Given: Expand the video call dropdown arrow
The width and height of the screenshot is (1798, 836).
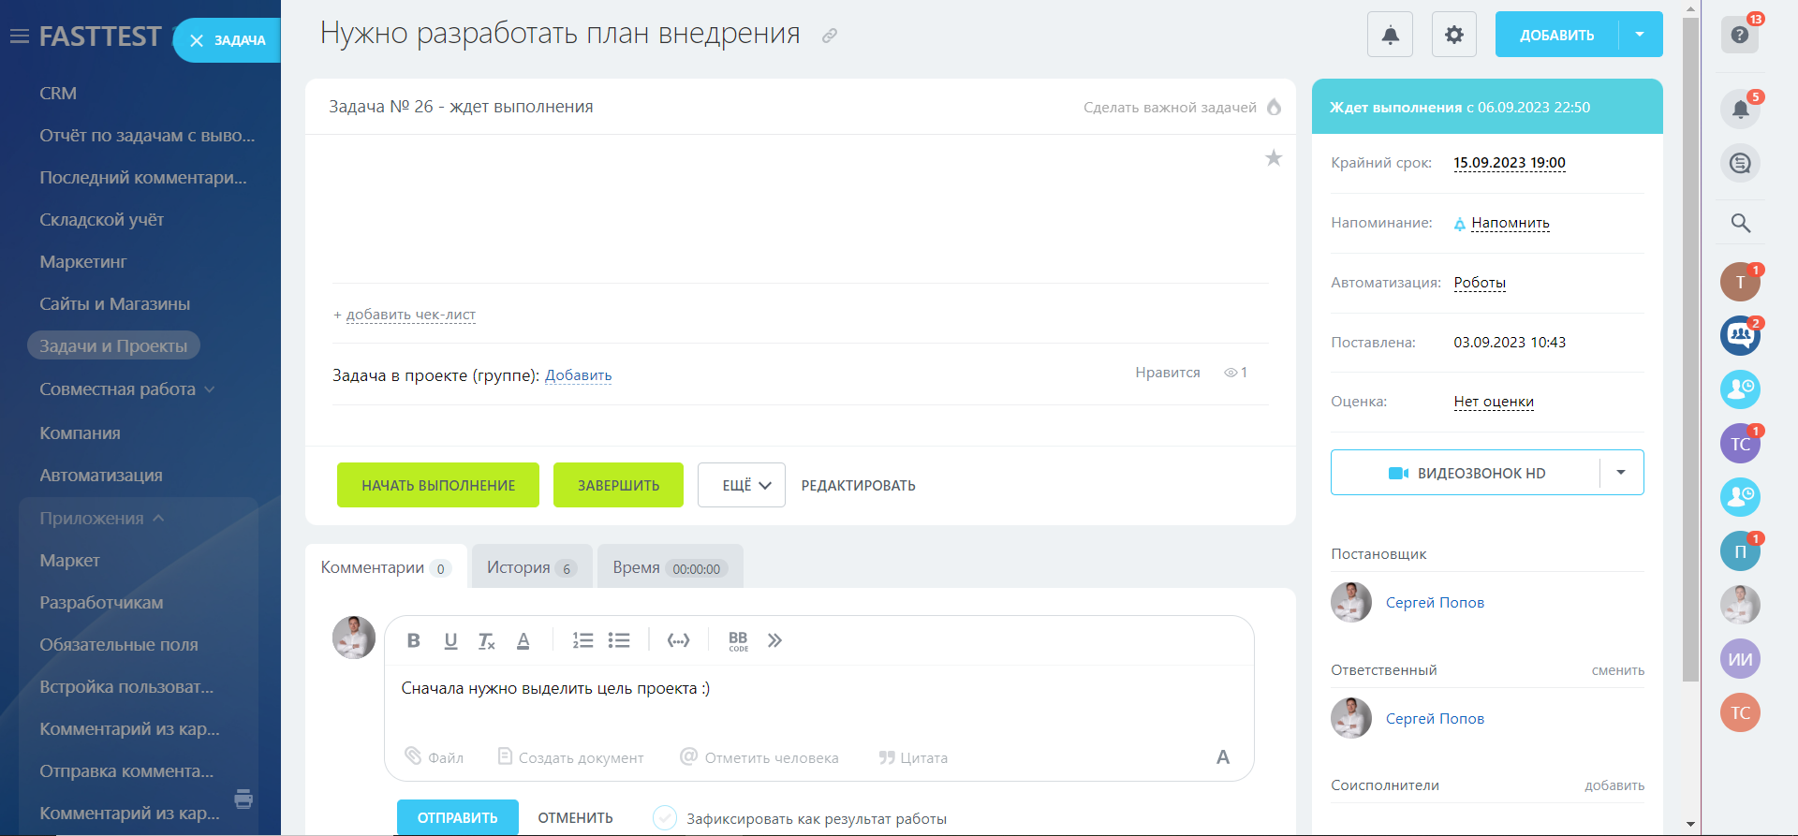Looking at the screenshot, I should pyautogui.click(x=1621, y=473).
